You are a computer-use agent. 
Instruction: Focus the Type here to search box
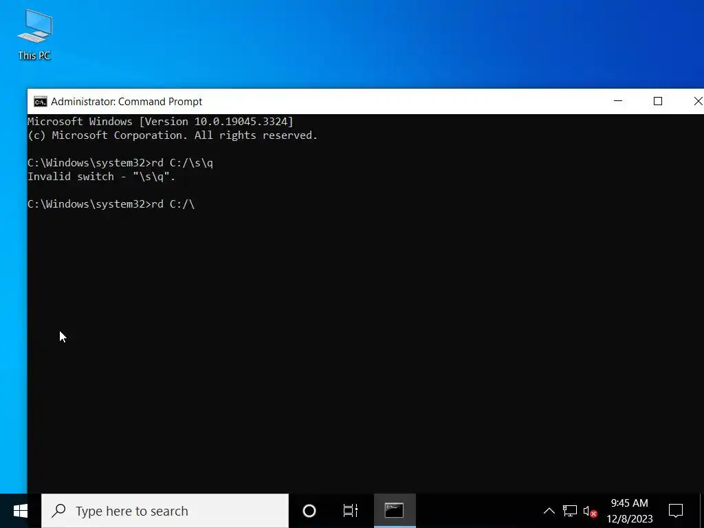[165, 511]
